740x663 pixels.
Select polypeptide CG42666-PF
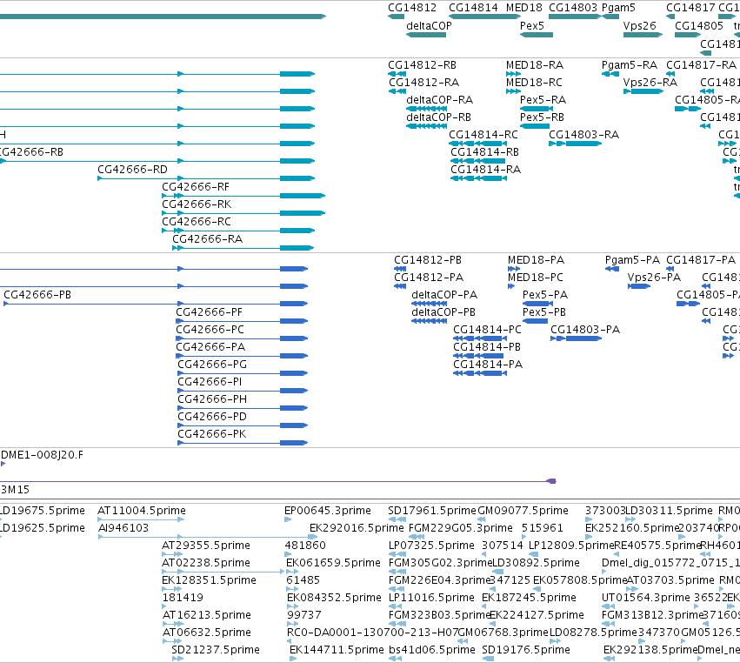(x=209, y=312)
